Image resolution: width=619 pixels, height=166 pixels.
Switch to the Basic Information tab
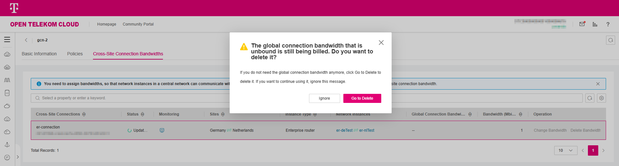coord(39,54)
